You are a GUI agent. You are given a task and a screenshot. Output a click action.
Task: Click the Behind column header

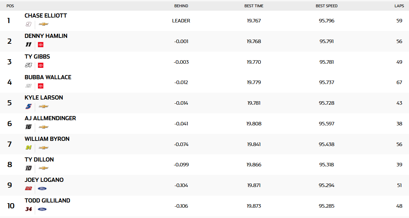181,6
